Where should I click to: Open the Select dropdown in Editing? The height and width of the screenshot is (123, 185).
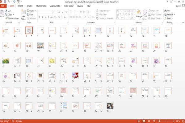pos(169,18)
